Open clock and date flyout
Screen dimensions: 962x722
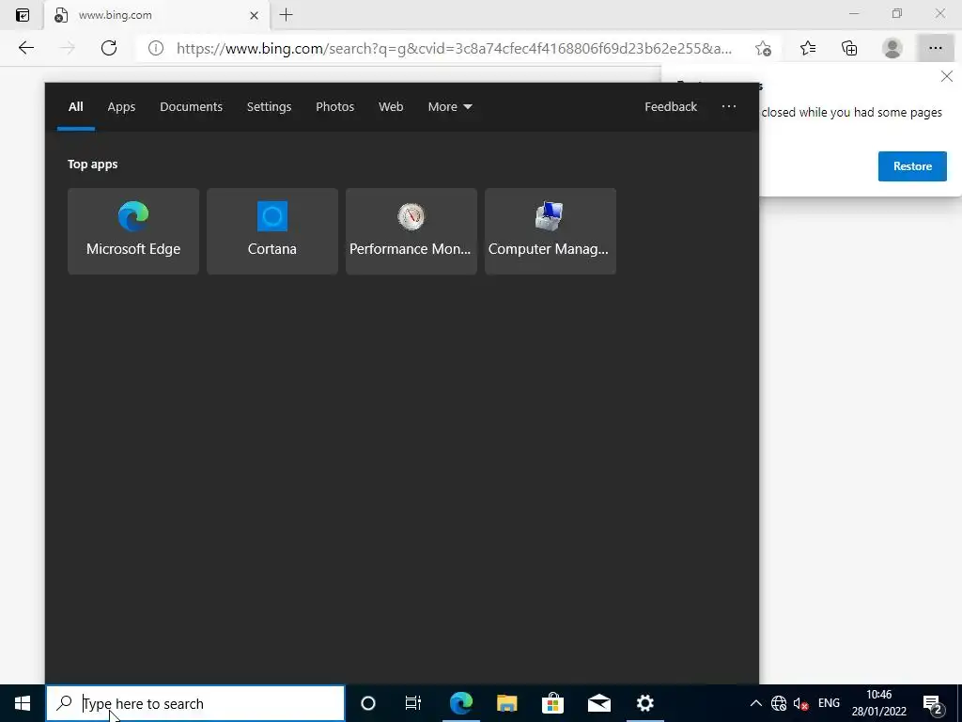[878, 703]
